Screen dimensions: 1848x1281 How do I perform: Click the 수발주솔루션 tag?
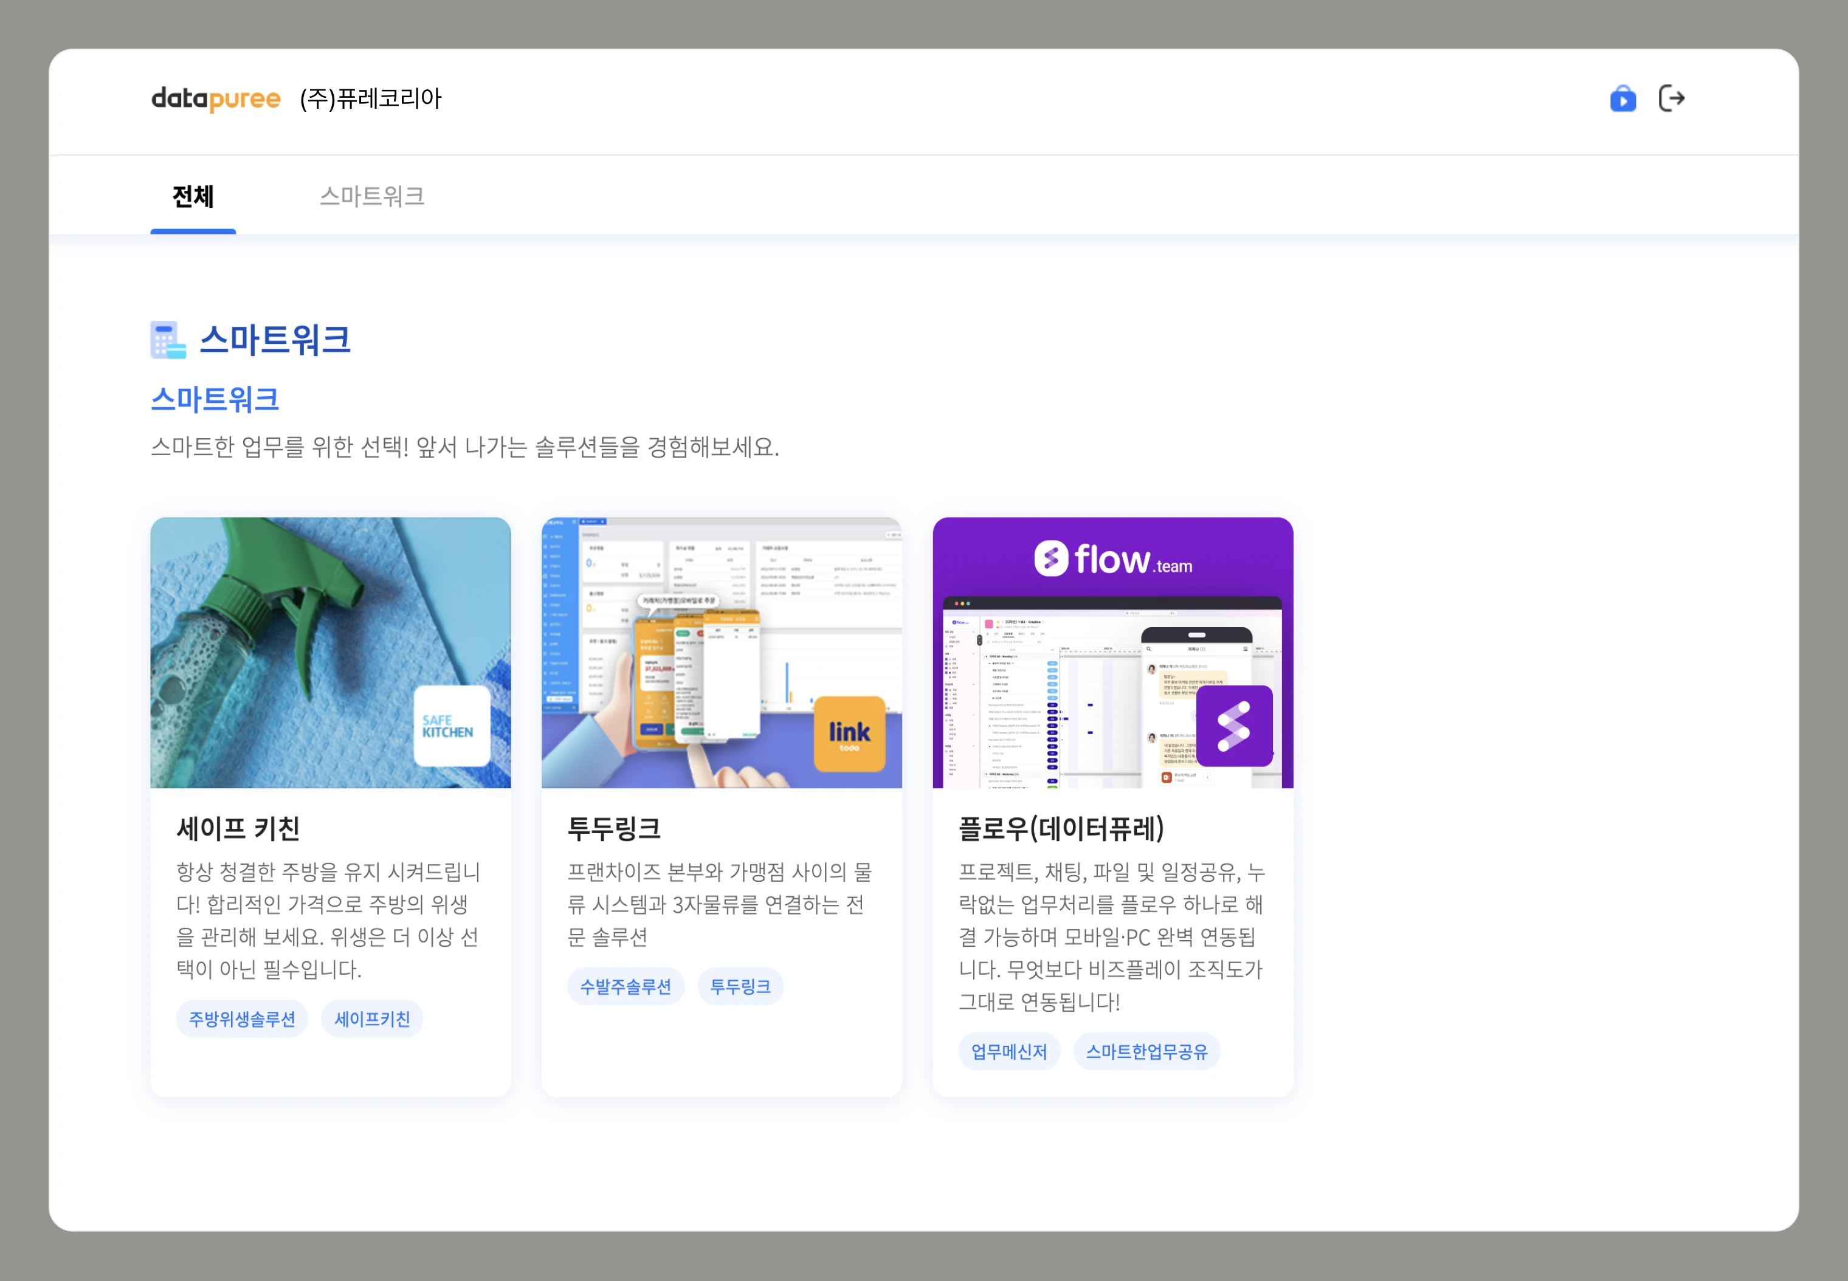tap(626, 986)
